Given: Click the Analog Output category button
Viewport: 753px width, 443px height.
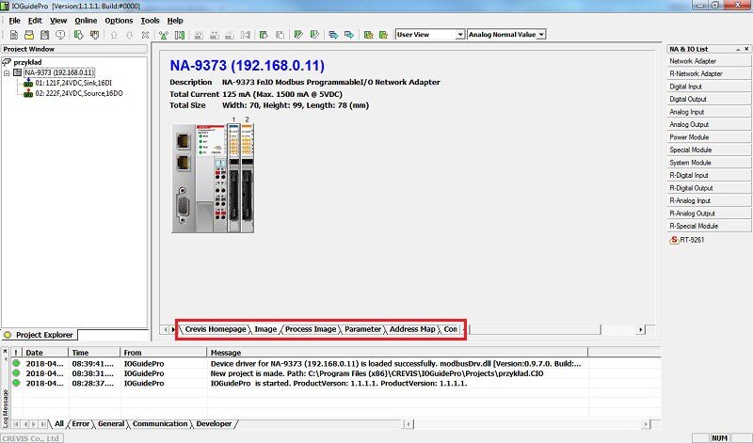Looking at the screenshot, I should point(709,125).
